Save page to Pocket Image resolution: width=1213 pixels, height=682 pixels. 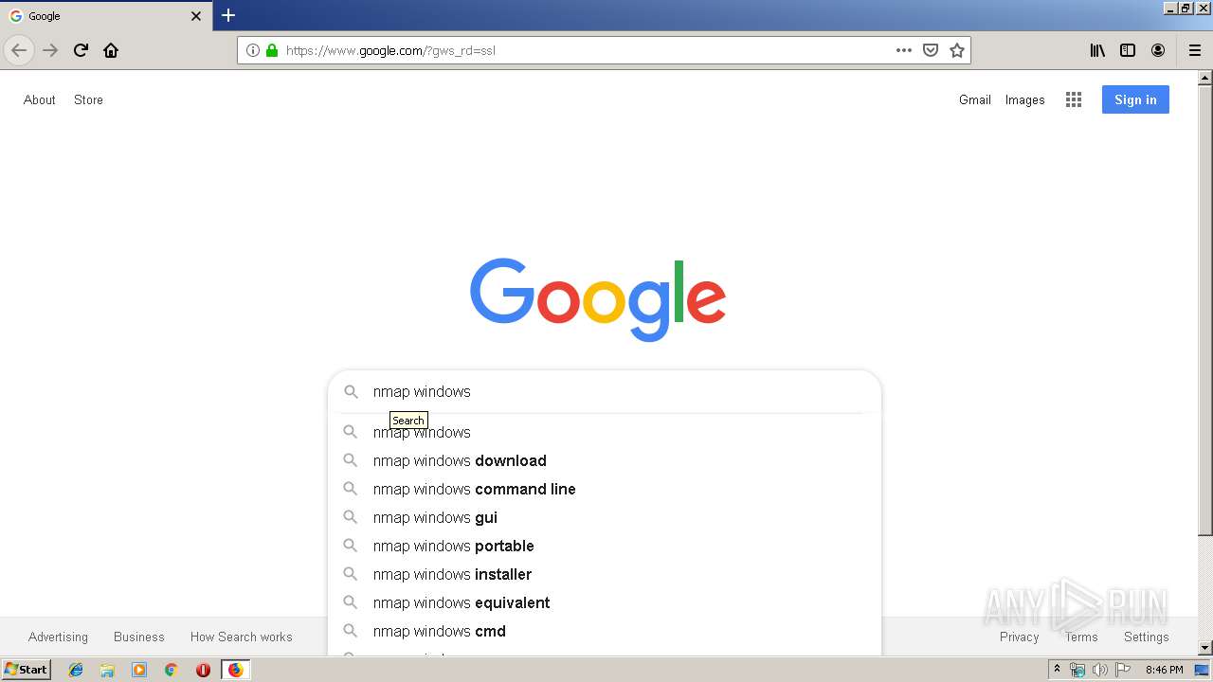pyautogui.click(x=931, y=50)
